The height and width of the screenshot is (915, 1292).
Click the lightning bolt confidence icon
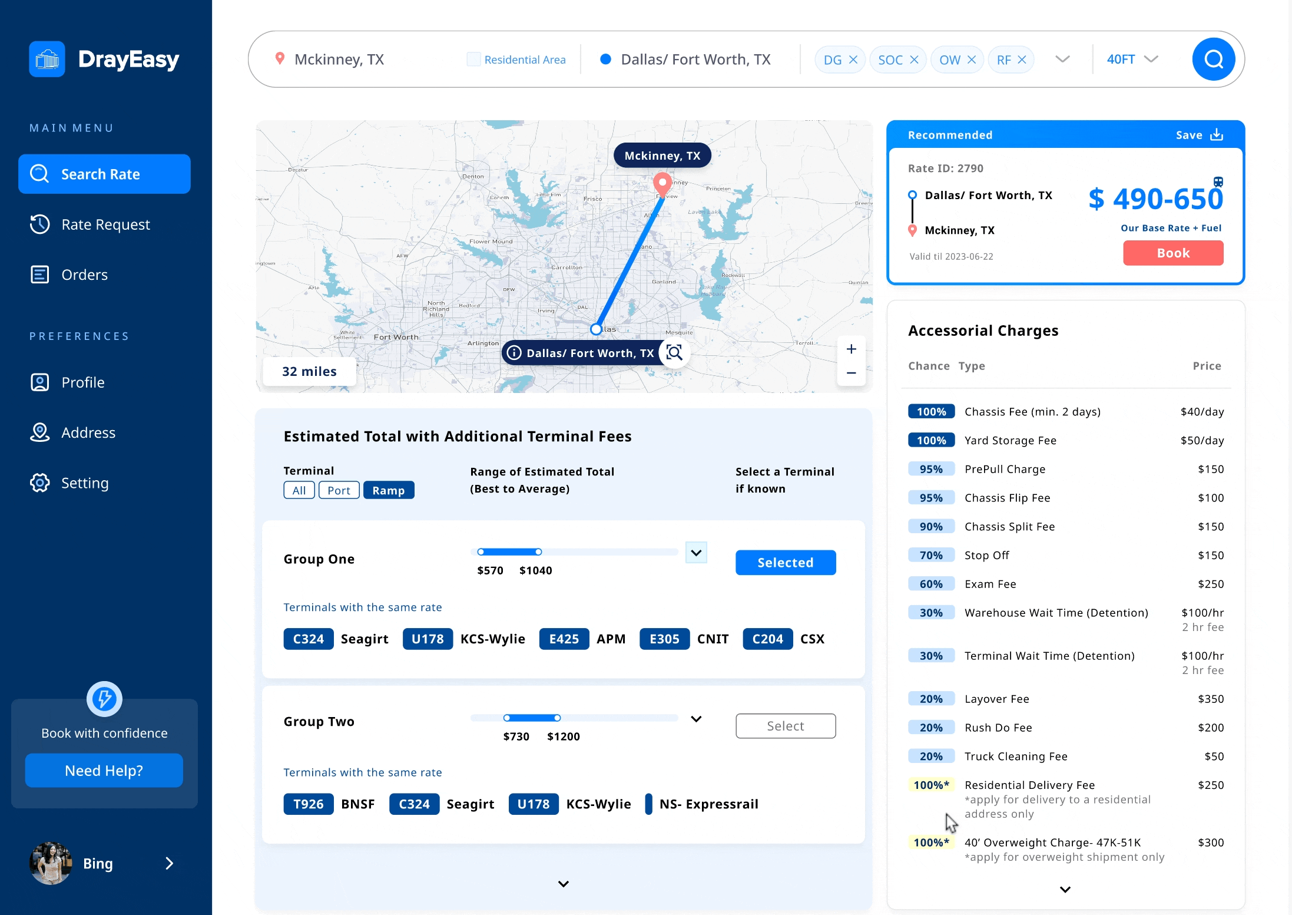coord(104,699)
